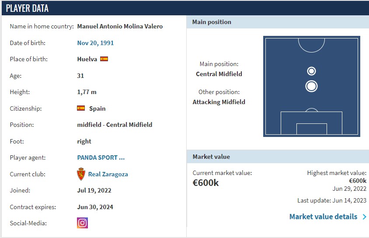Screen dimensions: 369x238
Task: Click the Jun 30, 2024 contract expiry date
Action: (x=95, y=207)
